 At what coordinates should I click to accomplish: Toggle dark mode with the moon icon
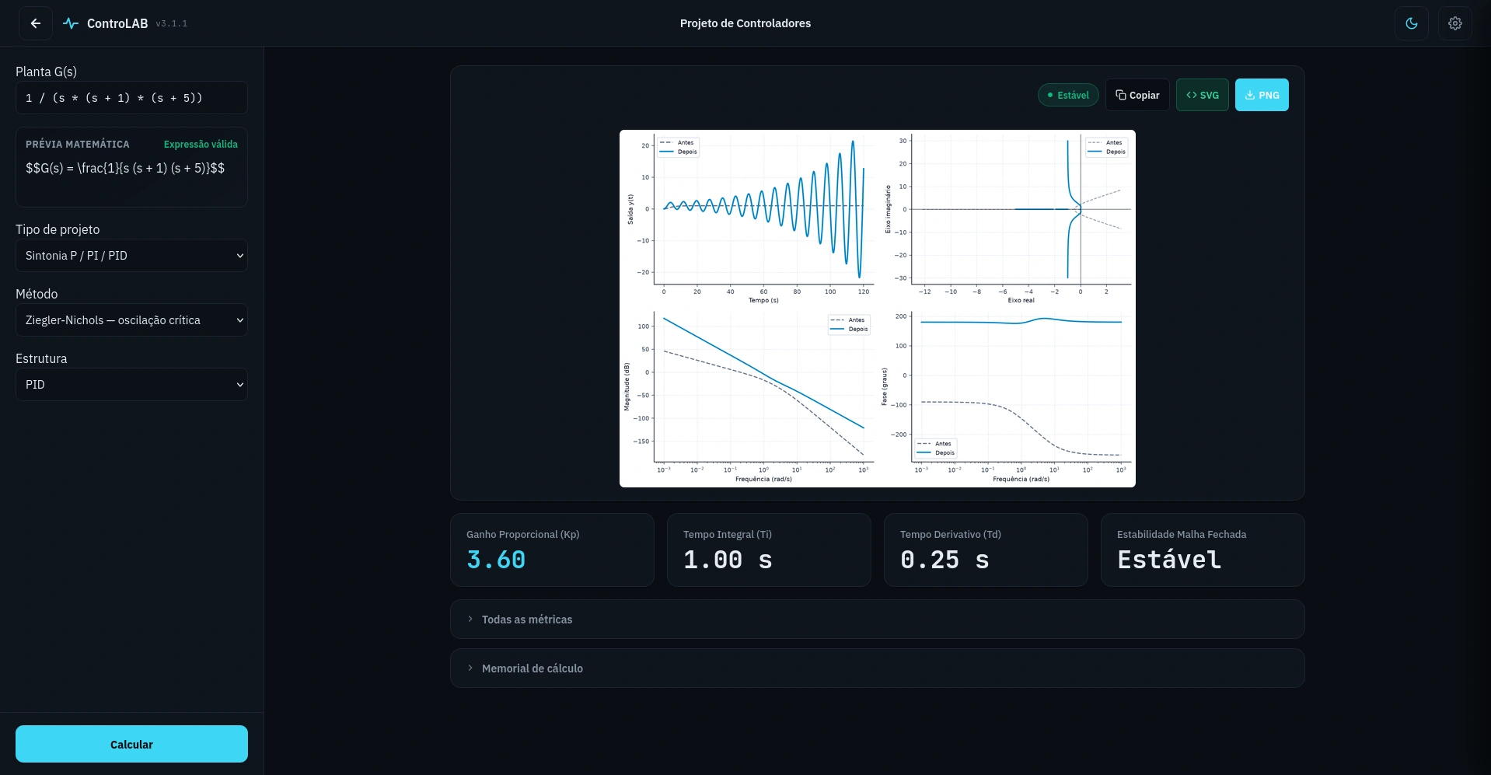[1412, 23]
